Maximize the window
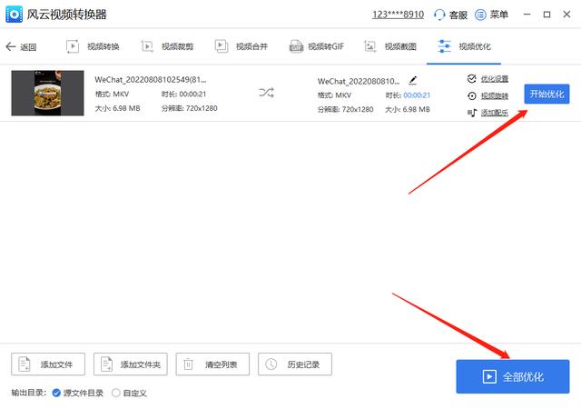 (x=547, y=15)
